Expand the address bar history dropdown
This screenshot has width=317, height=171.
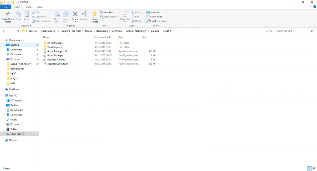pos(267,31)
